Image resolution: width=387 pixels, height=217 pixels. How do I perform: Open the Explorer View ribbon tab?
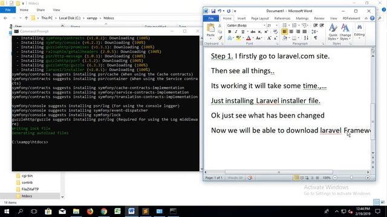pos(56,10)
